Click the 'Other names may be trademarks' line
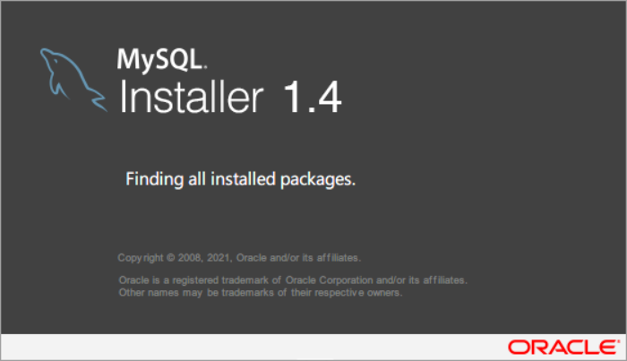The width and height of the screenshot is (627, 361). click(261, 293)
